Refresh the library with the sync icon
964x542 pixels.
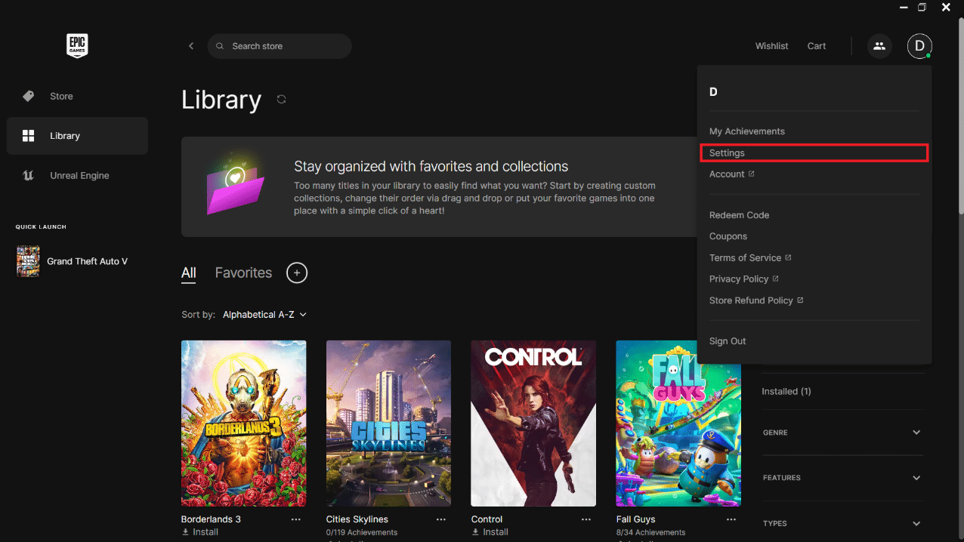[x=281, y=99]
